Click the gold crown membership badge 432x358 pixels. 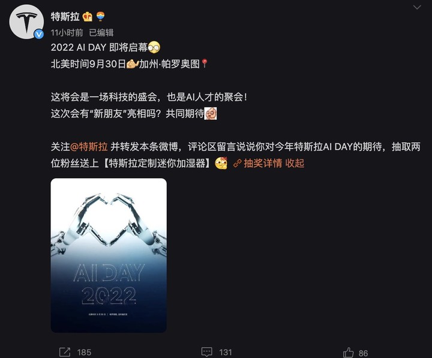pos(88,17)
